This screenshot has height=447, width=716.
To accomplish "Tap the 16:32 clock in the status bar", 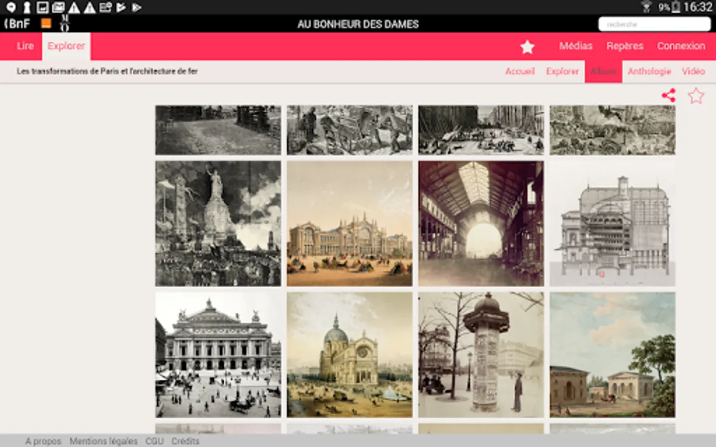I will tap(698, 7).
